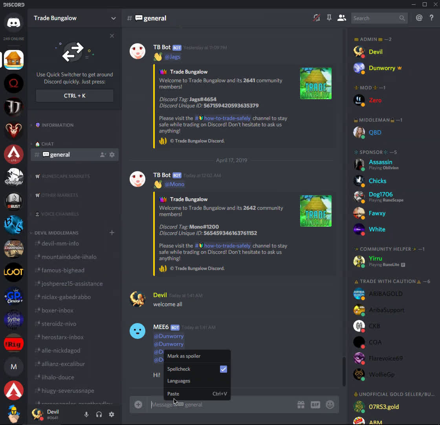Screen dimensions: 440x425
Task: Open how-to-trade-safely link in Jags welcome
Action: [x=222, y=118]
